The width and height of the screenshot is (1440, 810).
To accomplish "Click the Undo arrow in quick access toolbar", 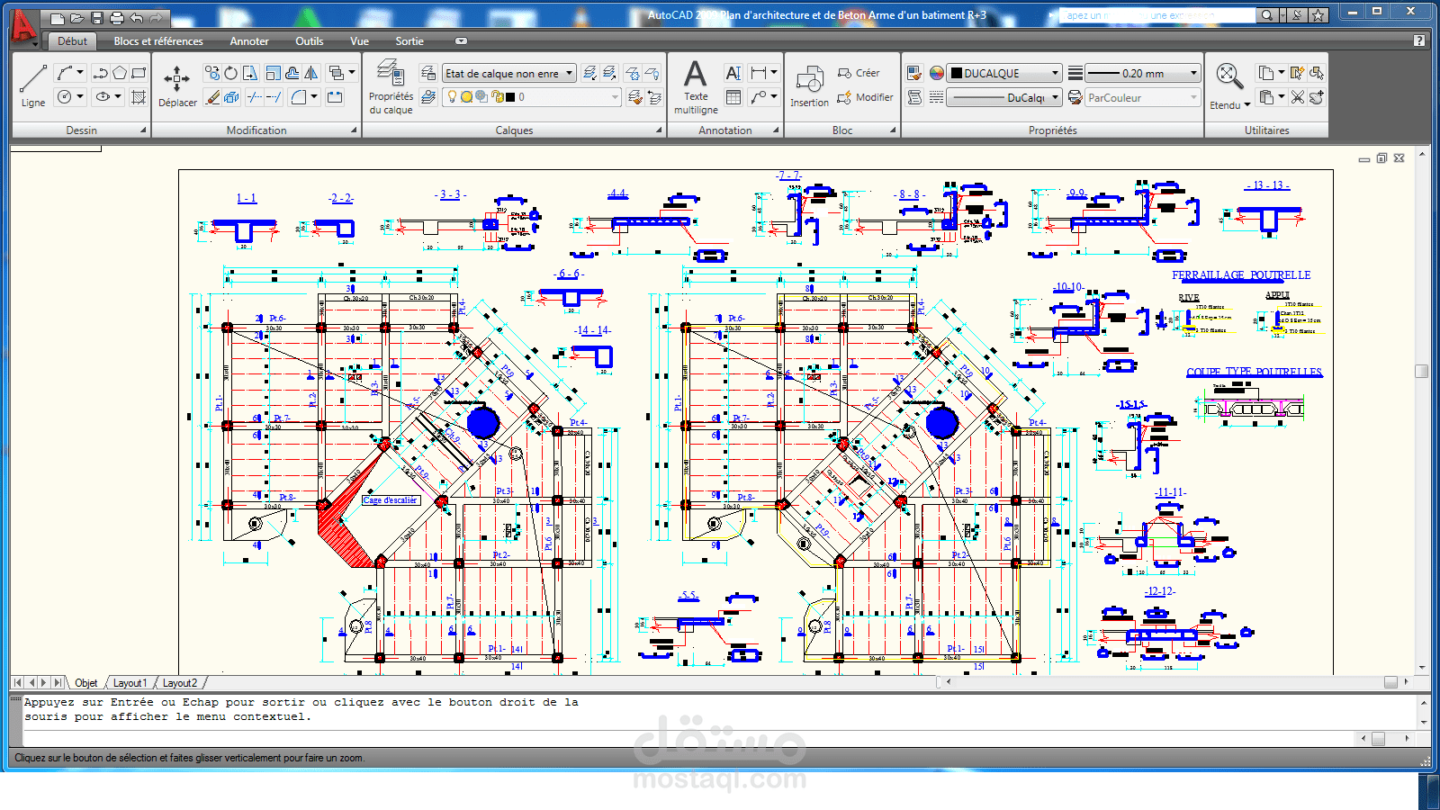I will pyautogui.click(x=136, y=17).
